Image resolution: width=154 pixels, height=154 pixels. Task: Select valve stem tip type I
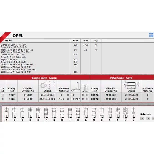coord(70,114)
